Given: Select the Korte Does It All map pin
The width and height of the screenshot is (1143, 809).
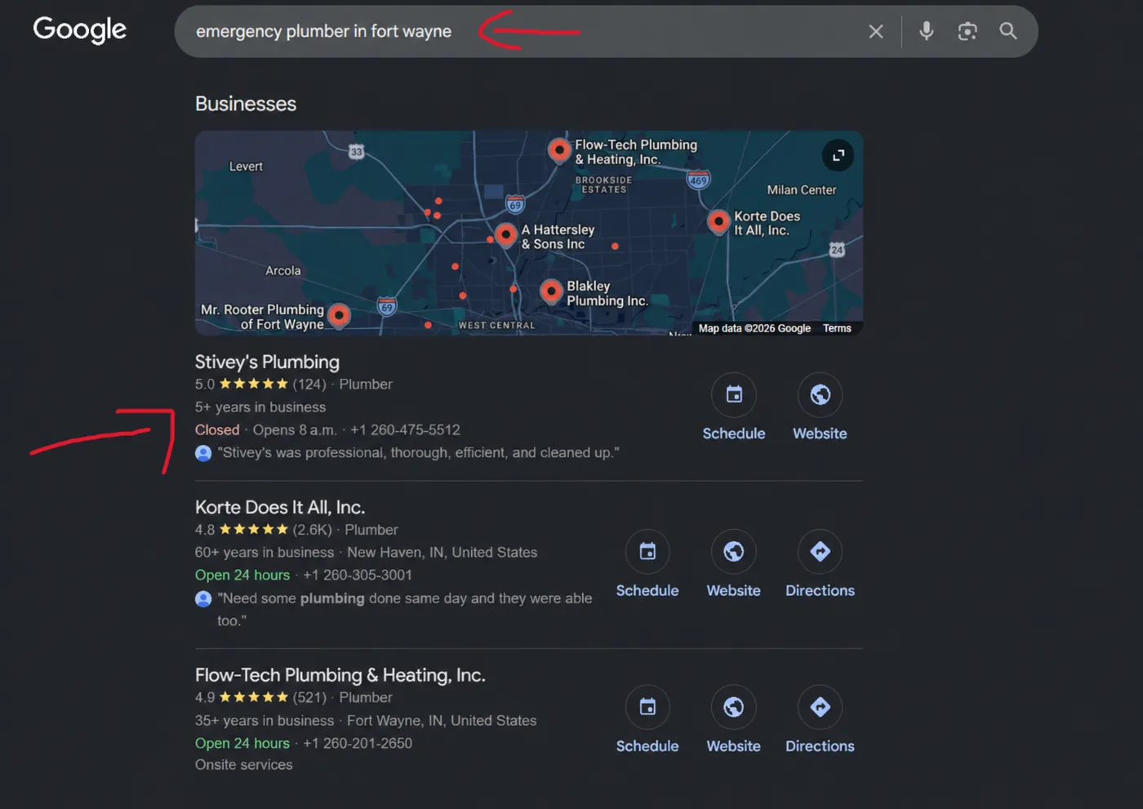Looking at the screenshot, I should 718,222.
